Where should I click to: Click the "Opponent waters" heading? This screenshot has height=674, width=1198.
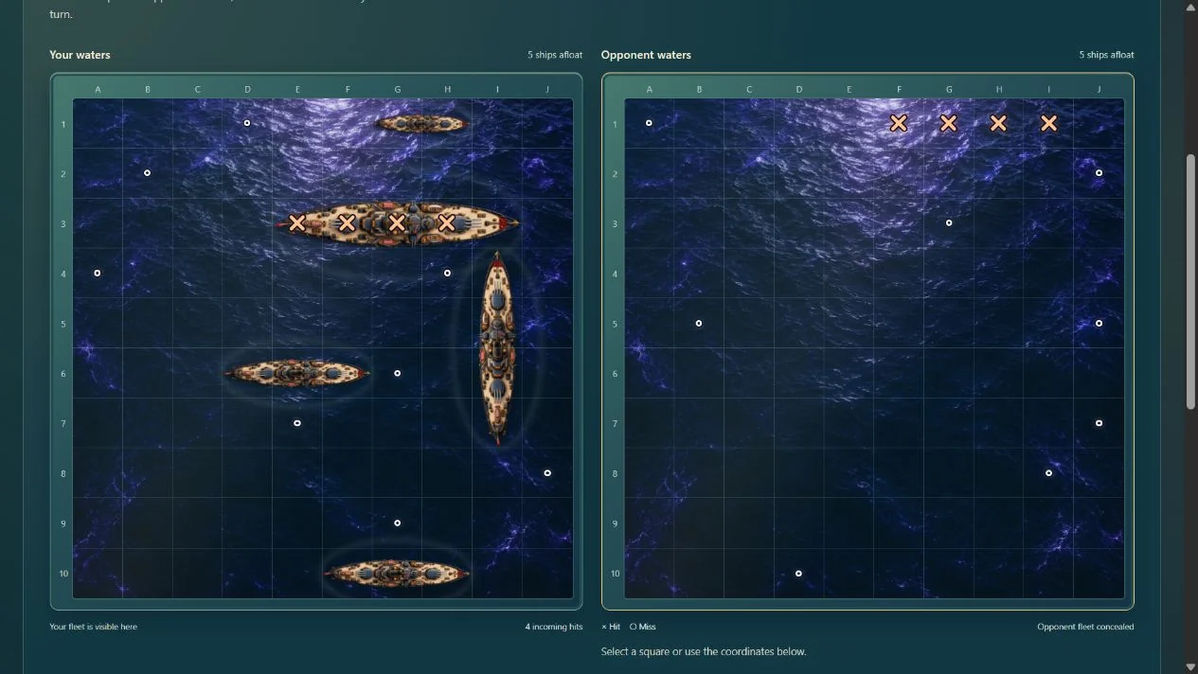click(646, 55)
